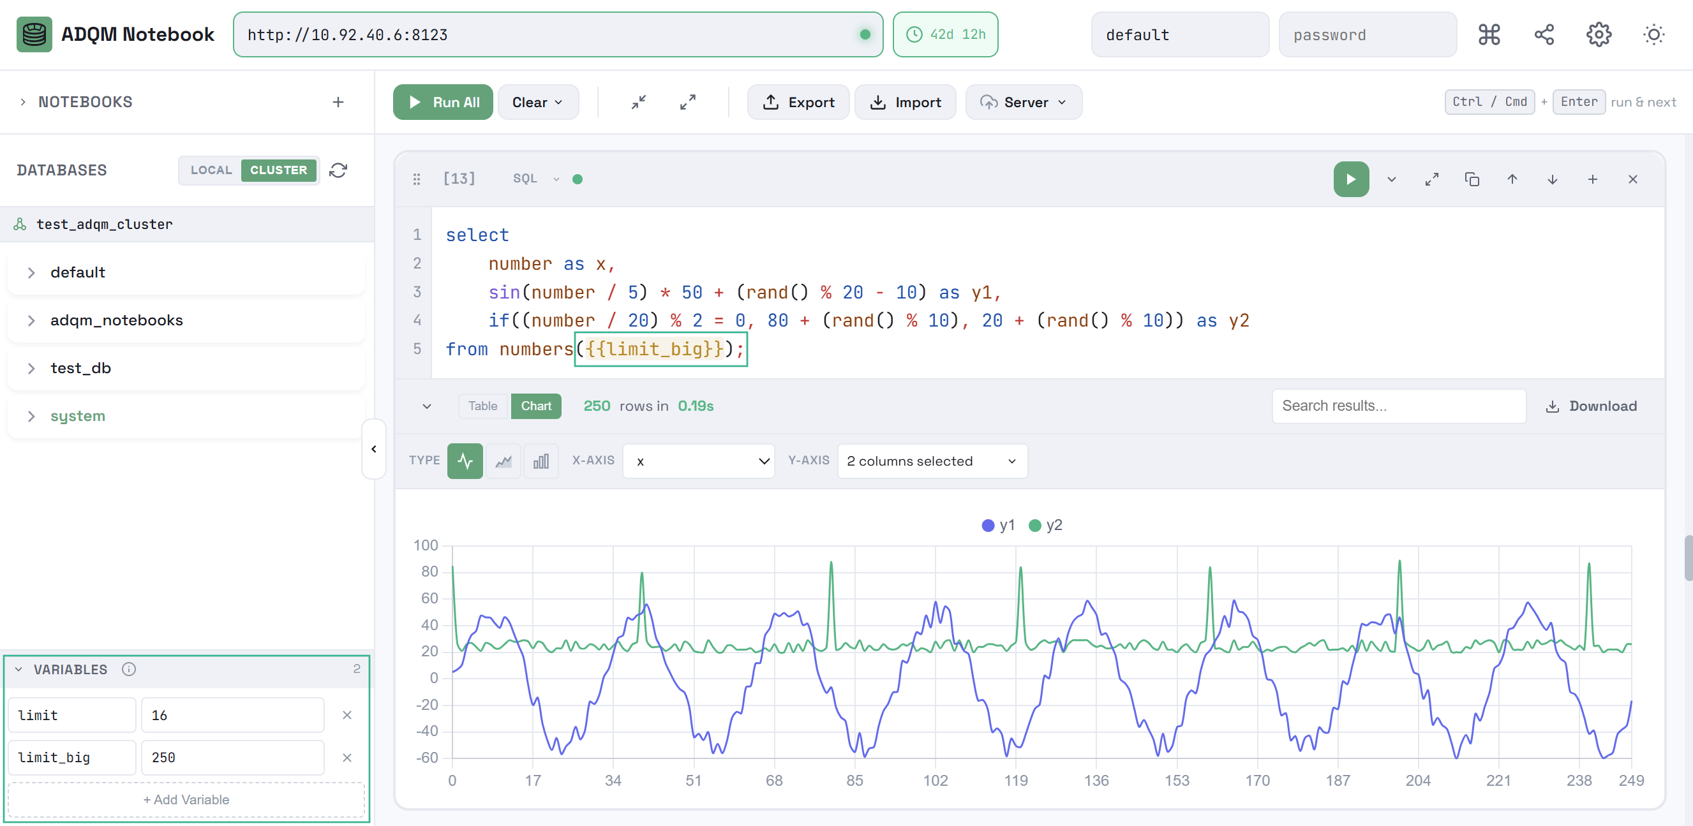Switch databases view to LOCAL
Viewport: 1693px width, 826px height.
coord(211,170)
